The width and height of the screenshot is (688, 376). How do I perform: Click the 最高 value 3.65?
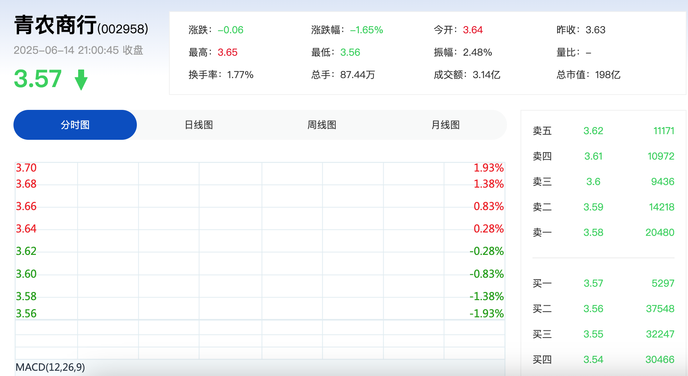[x=227, y=52]
